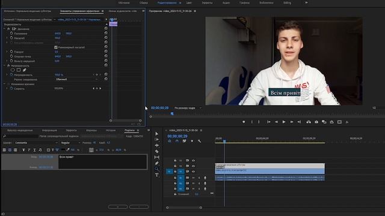This screenshot has height=216, width=385.
Task: Click the Export icon in monitor controls
Action: pyautogui.click(x=331, y=122)
